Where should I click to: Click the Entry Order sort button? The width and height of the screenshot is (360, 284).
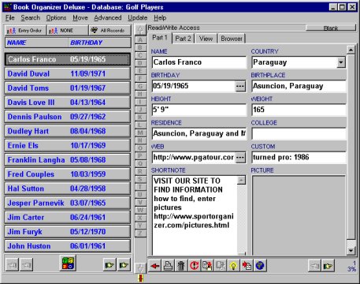coord(25,31)
